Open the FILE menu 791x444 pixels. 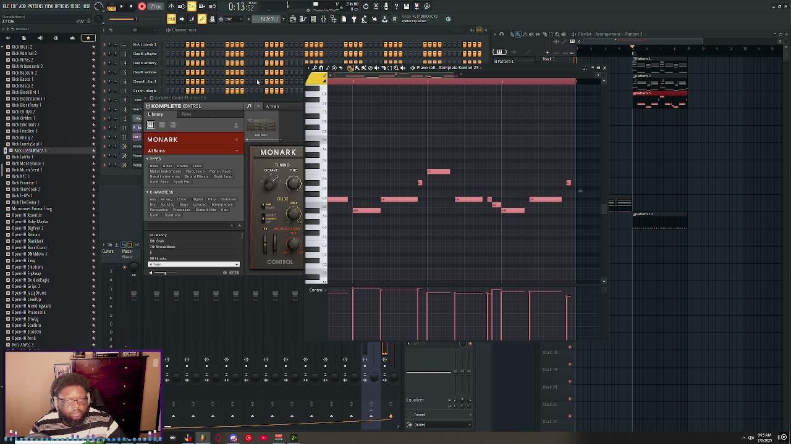[6, 6]
